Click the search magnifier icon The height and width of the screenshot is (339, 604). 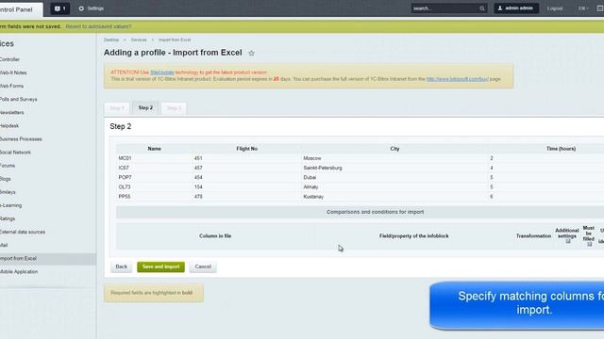pos(482,8)
